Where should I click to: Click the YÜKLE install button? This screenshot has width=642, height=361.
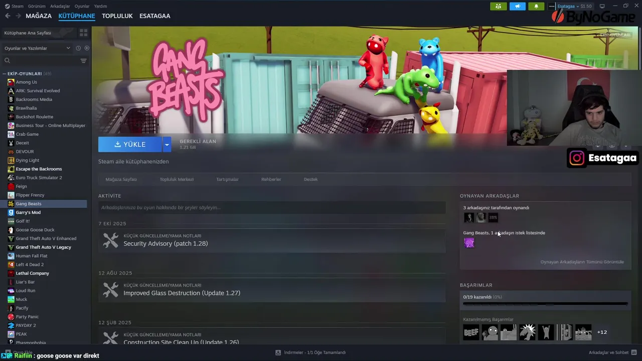130,144
